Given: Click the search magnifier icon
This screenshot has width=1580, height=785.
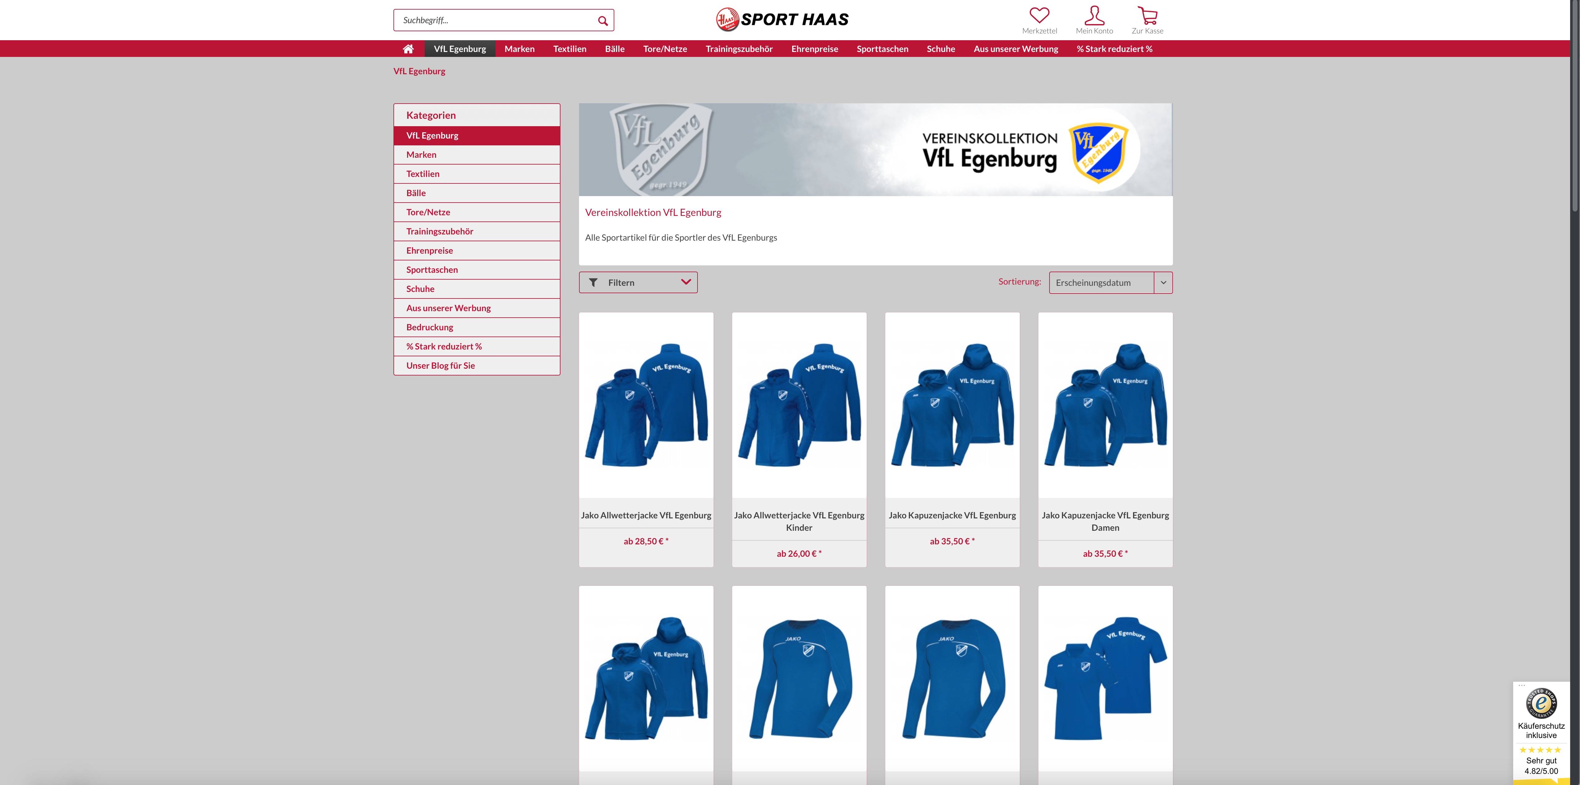Looking at the screenshot, I should pos(602,21).
